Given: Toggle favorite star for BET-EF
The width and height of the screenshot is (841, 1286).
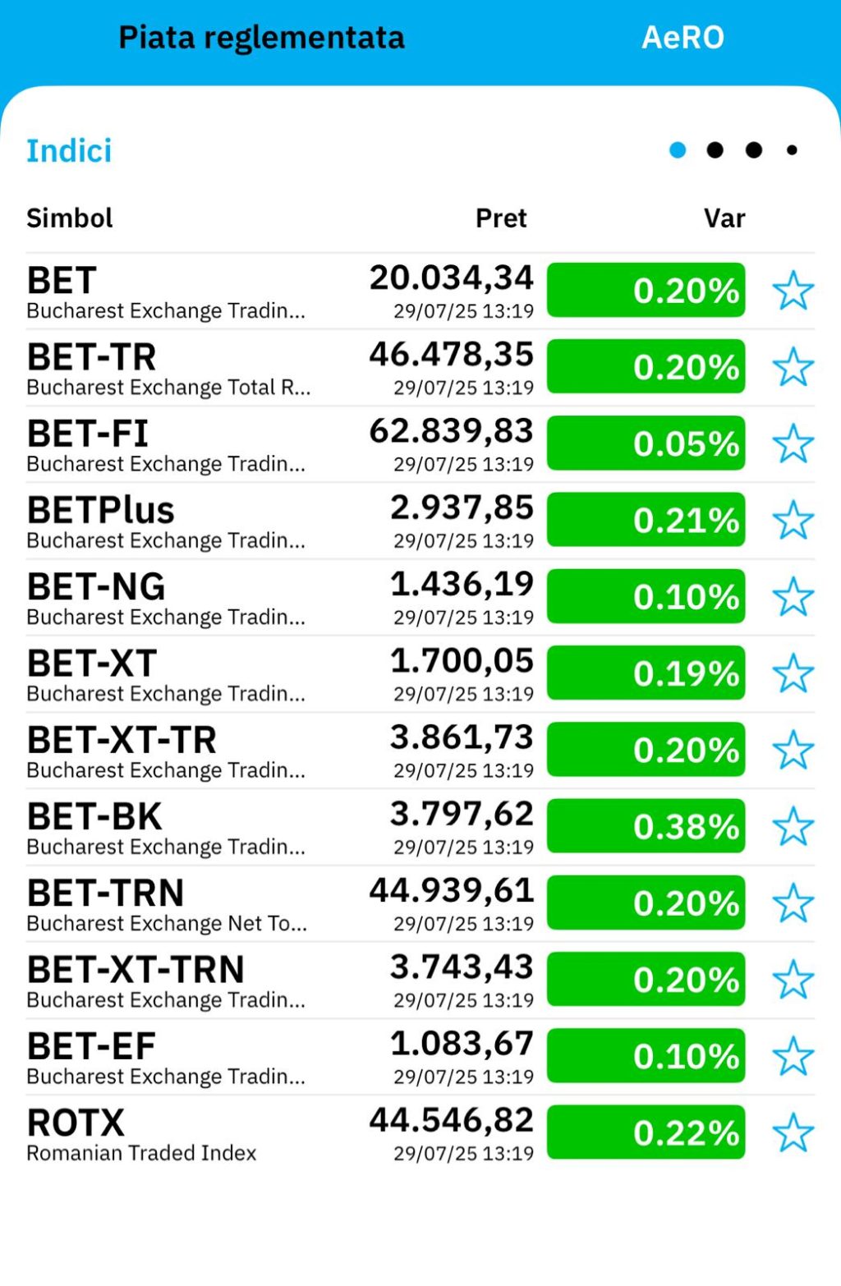Looking at the screenshot, I should click(x=793, y=1056).
